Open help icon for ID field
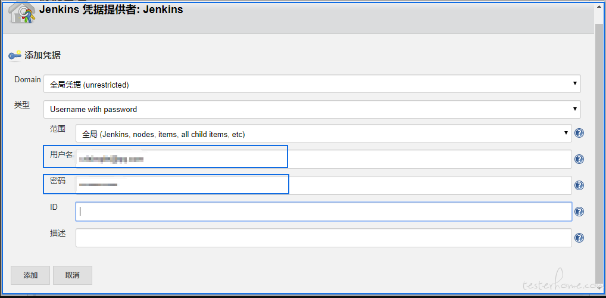The width and height of the screenshot is (606, 298). pyautogui.click(x=579, y=212)
